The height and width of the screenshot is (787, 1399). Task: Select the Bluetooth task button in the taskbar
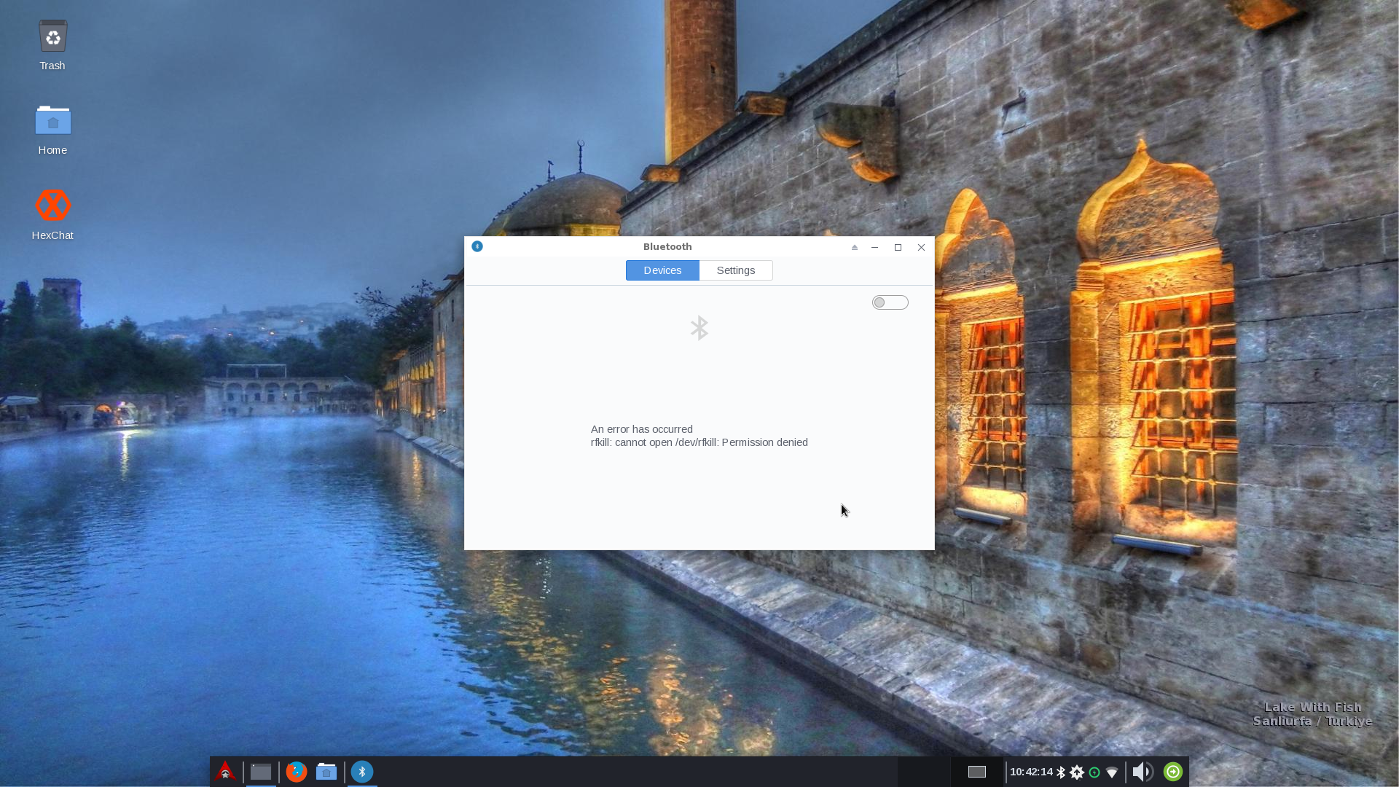(x=362, y=772)
